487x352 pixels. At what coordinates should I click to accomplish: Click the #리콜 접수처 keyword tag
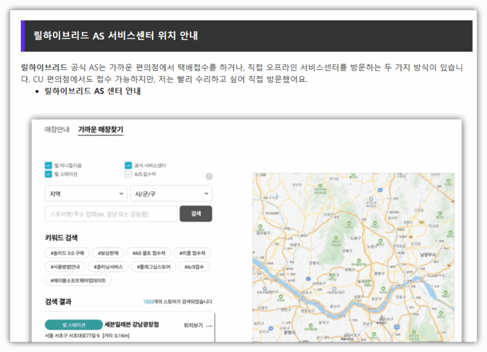pyautogui.click(x=192, y=253)
